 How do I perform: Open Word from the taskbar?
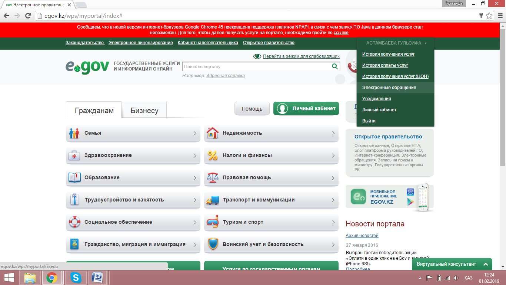97,278
